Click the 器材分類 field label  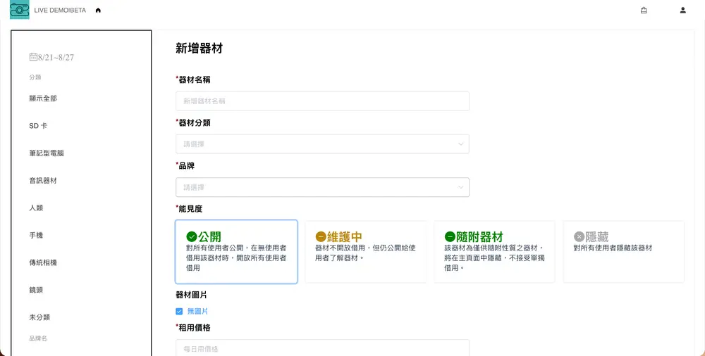tap(195, 123)
